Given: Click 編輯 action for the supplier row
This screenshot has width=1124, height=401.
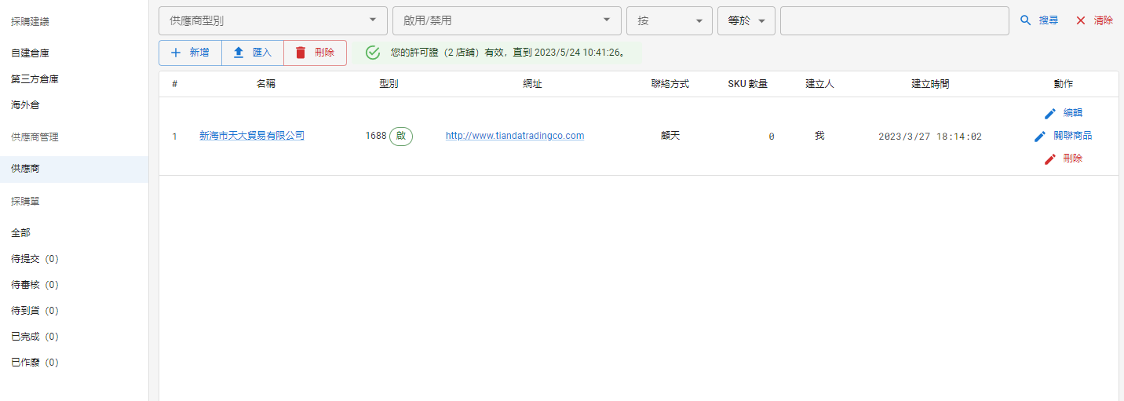Looking at the screenshot, I should point(1063,113).
